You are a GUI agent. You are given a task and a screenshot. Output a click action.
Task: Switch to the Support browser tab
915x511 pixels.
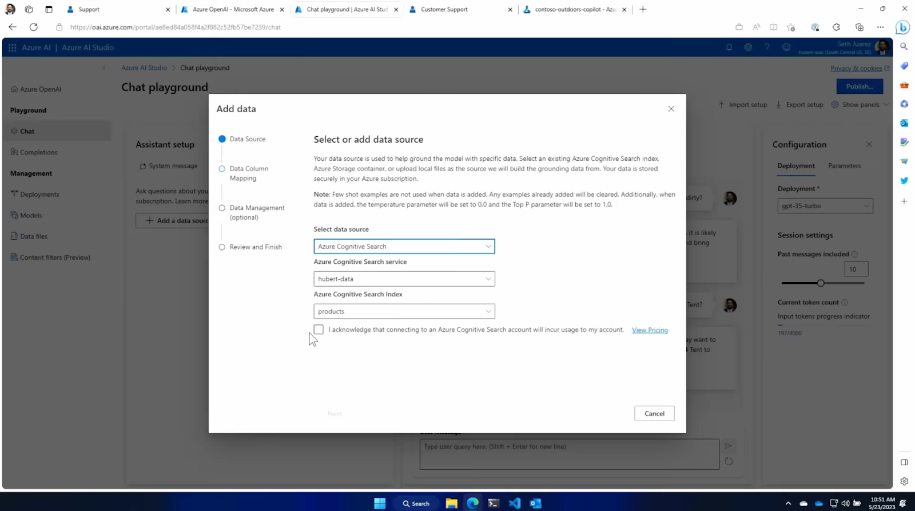117,9
